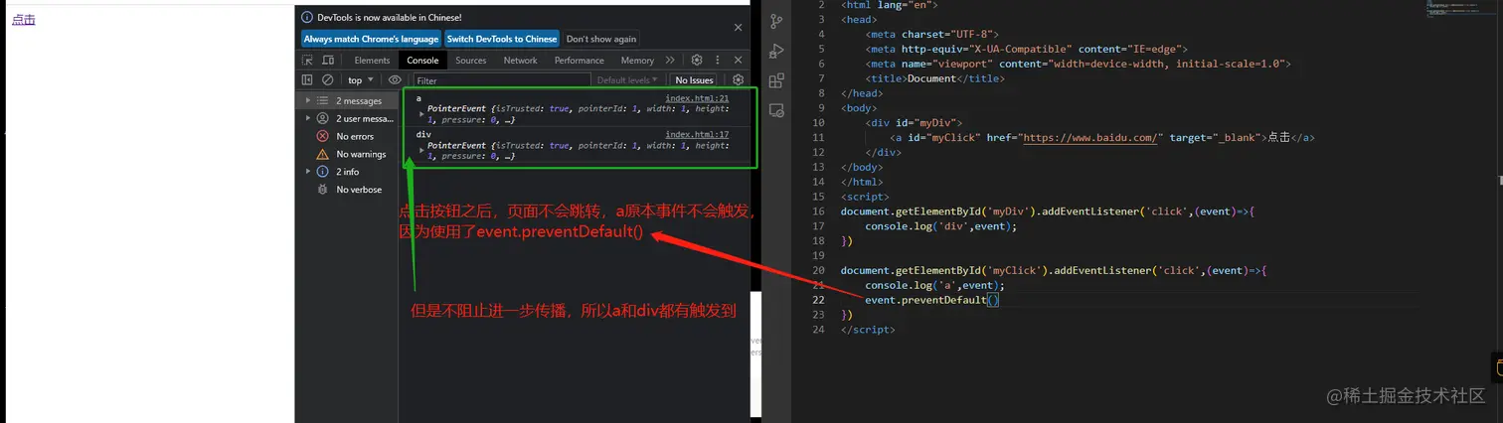Screen dimensions: 1503x423
Task: Expand the PointerEvent object under a
Action: tap(421, 115)
